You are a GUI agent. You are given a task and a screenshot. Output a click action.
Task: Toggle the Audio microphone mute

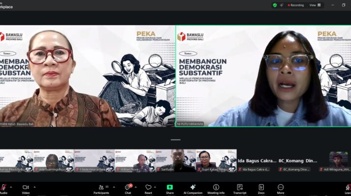3,188
